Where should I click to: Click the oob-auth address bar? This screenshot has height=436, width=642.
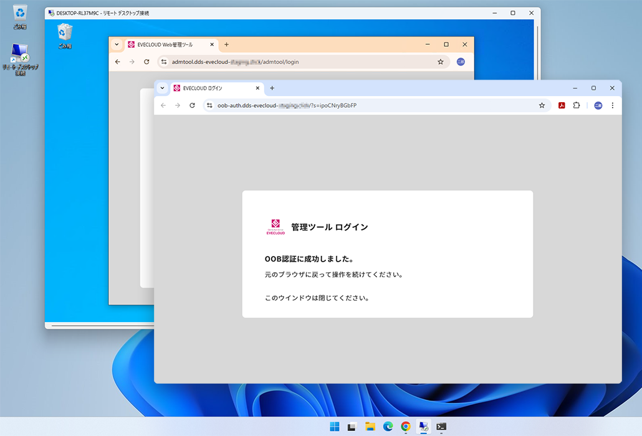point(374,106)
